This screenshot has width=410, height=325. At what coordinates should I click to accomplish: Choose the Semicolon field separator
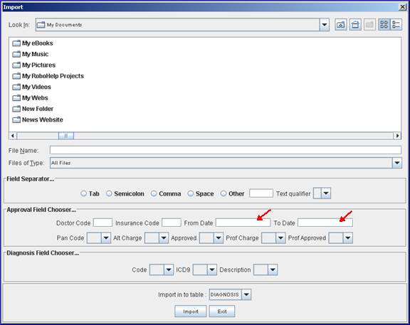click(x=125, y=193)
